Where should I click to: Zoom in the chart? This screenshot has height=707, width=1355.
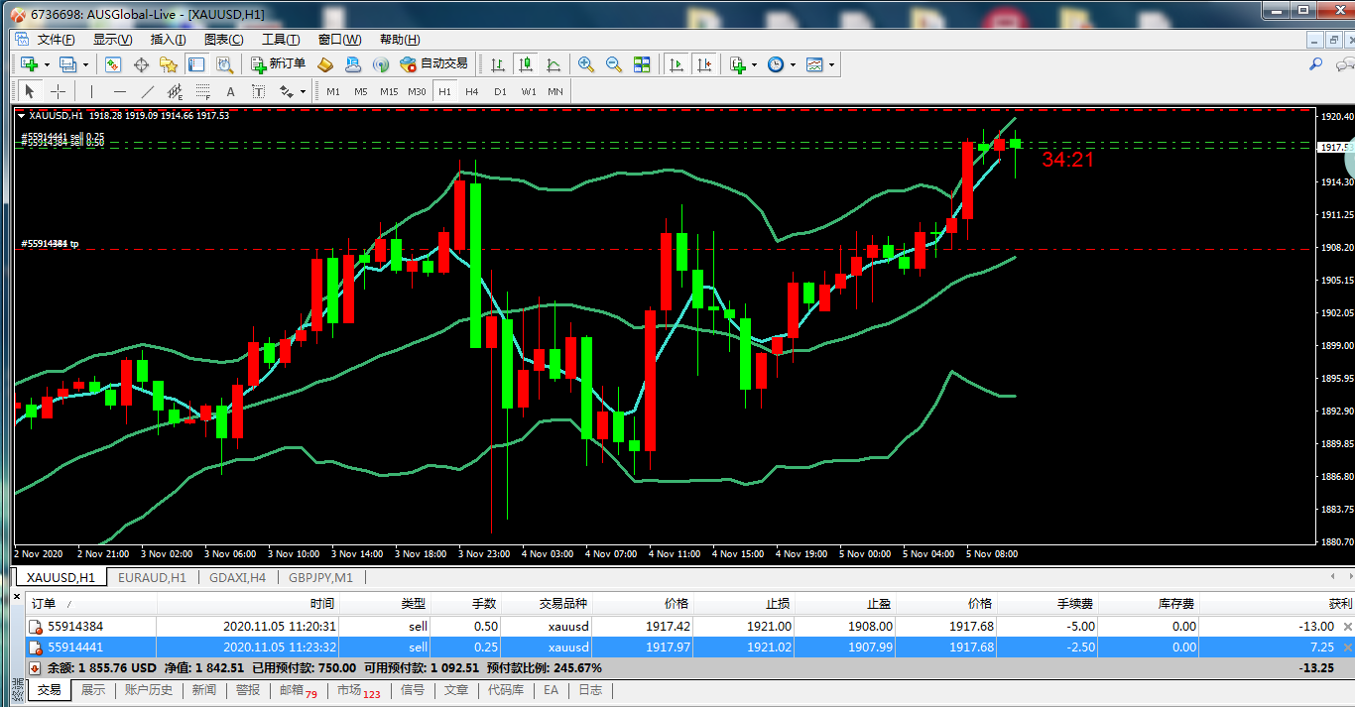(x=586, y=64)
